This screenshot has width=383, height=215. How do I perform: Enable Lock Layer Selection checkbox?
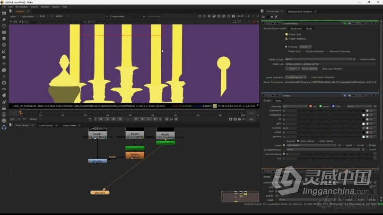pyautogui.click(x=309, y=77)
